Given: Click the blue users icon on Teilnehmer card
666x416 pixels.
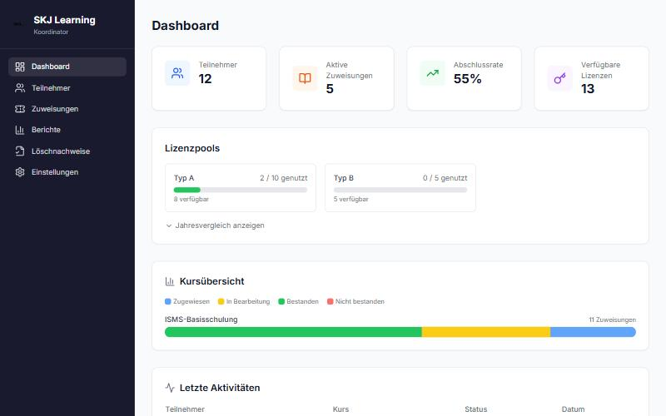Looking at the screenshot, I should 177,73.
